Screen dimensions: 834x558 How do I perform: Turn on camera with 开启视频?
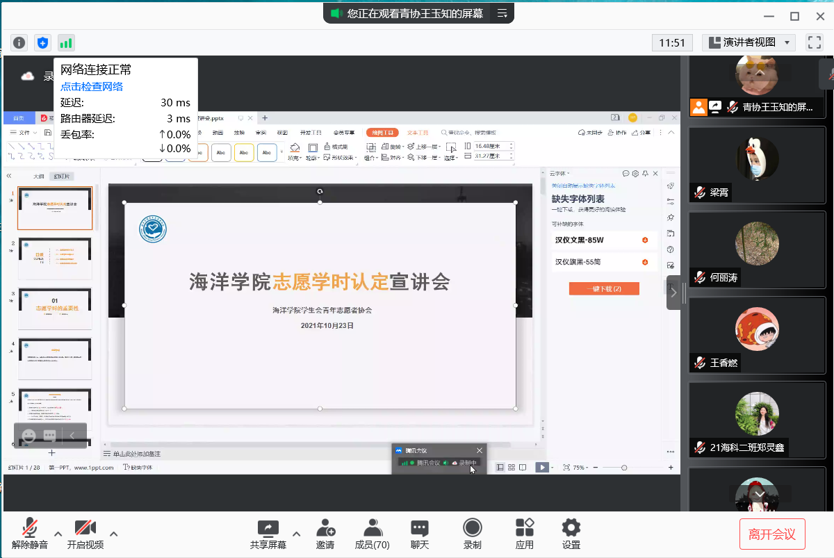pos(85,533)
